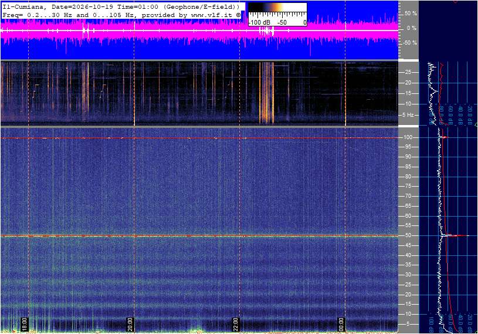Click the color scale gradient bar
The width and height of the screenshot is (478, 334).
coord(277,7)
